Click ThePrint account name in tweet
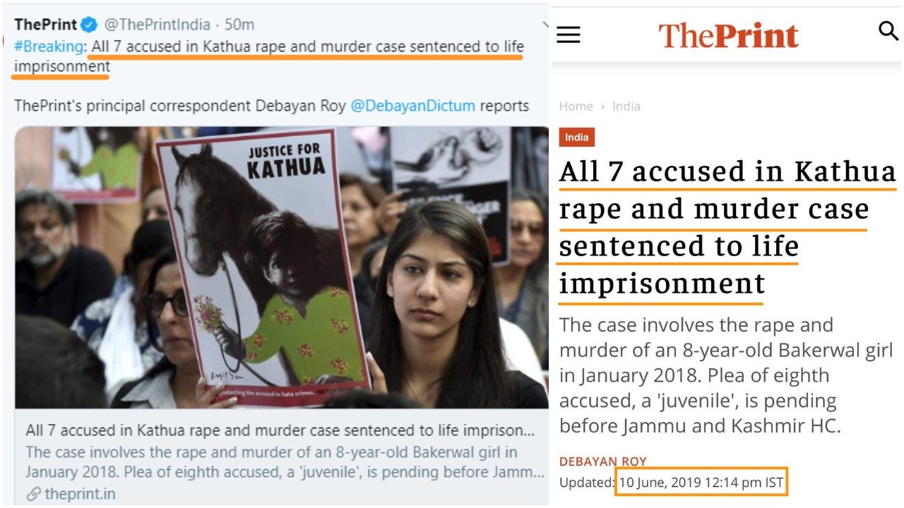904x508 pixels. [45, 25]
